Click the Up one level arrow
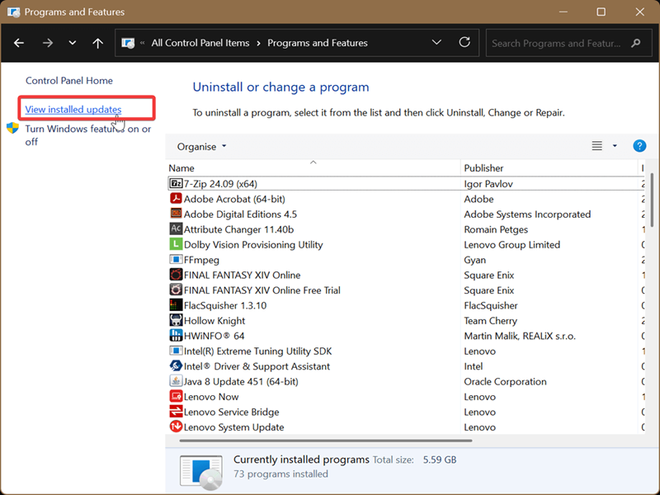Viewport: 660px width, 495px height. (x=97, y=43)
